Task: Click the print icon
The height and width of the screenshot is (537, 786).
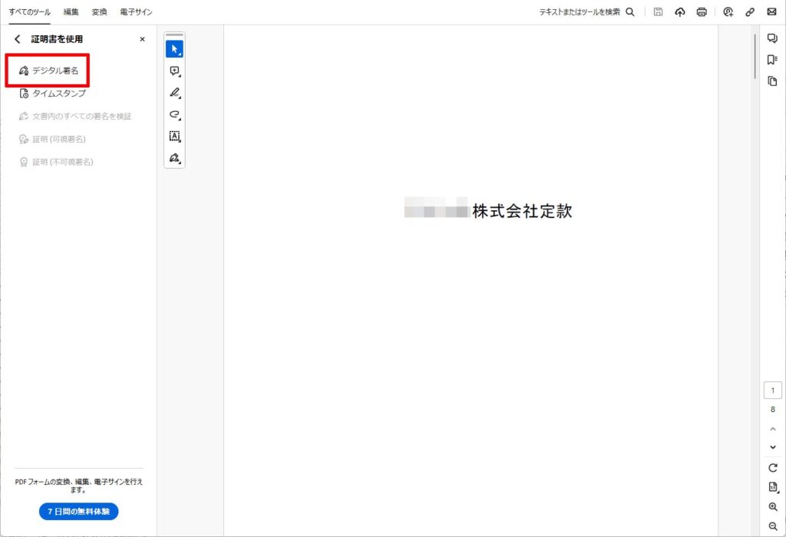Action: [702, 12]
